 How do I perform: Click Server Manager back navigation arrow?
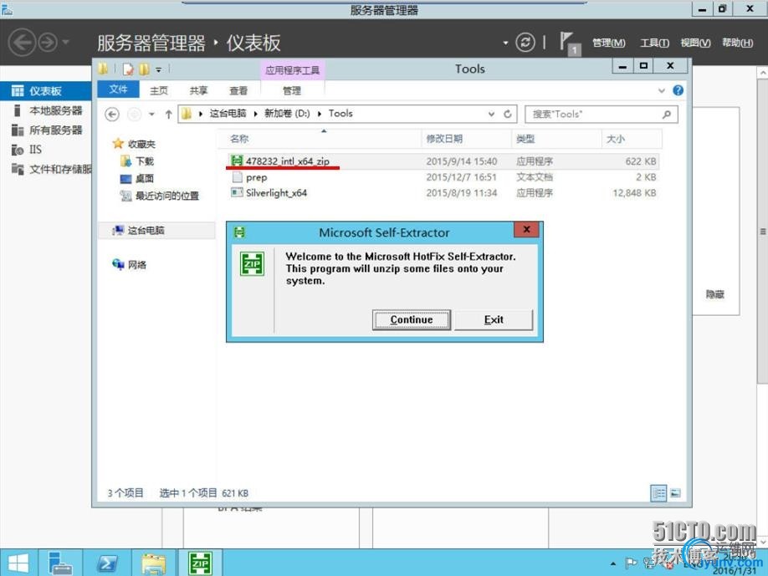pos(22,43)
